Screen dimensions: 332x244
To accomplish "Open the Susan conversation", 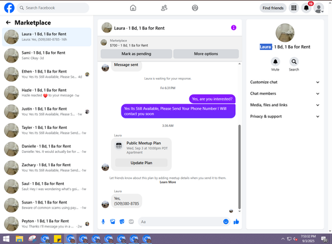I will tap(46, 205).
